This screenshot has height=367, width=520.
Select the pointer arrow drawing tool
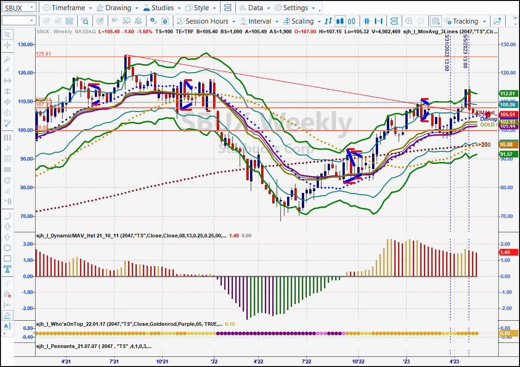coord(7,35)
